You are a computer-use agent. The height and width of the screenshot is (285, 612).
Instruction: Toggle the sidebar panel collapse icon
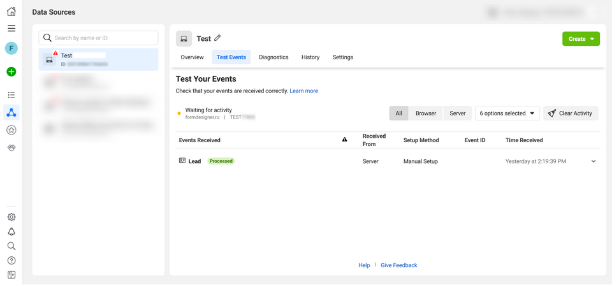click(x=11, y=274)
